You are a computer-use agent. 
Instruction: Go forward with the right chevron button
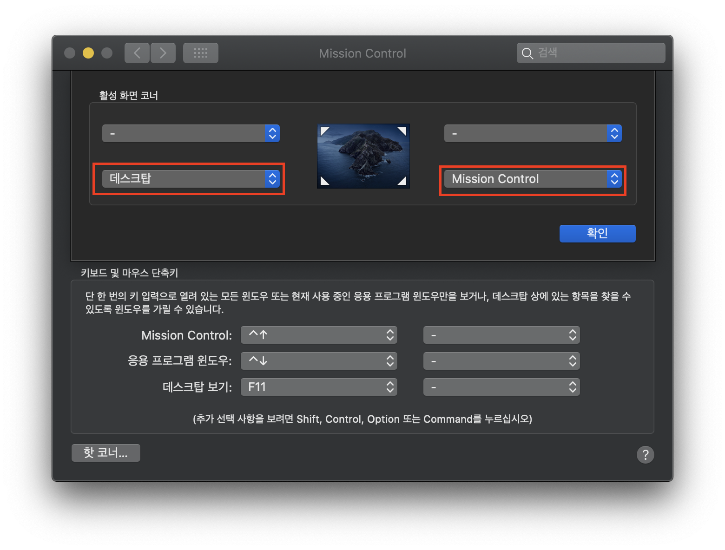pos(163,53)
